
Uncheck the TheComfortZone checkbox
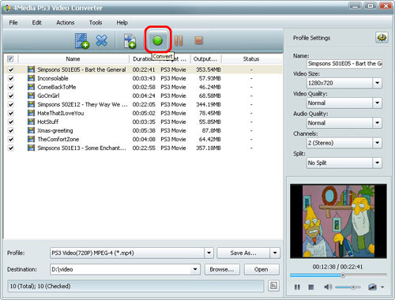(x=11, y=139)
